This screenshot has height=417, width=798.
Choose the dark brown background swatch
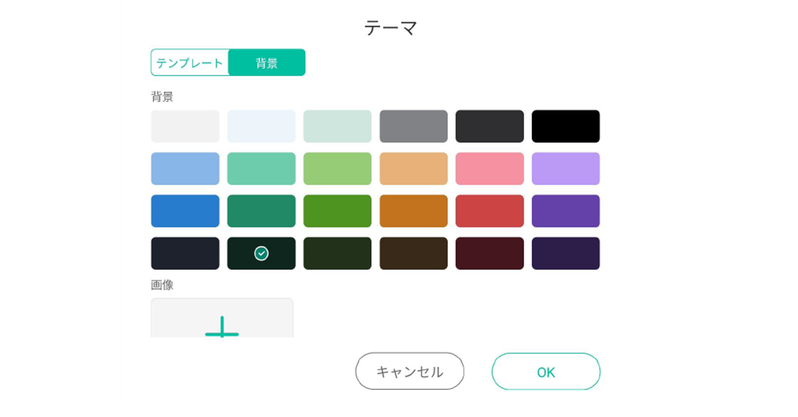point(413,253)
